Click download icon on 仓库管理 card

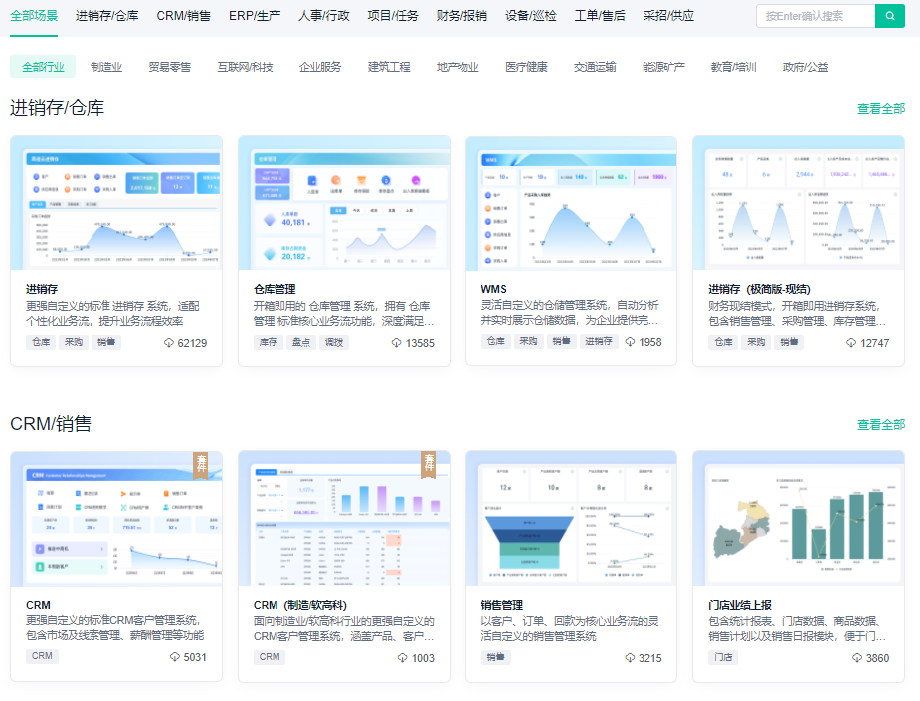tap(397, 343)
